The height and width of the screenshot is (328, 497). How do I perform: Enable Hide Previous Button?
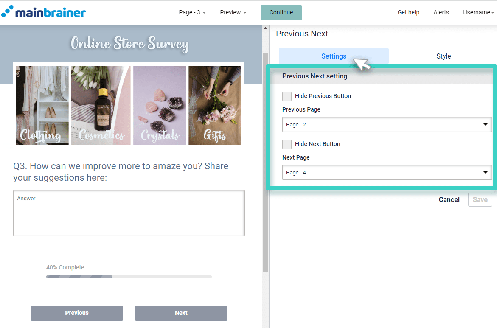point(287,96)
